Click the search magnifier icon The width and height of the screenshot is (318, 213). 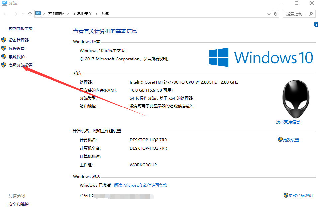pos(311,14)
